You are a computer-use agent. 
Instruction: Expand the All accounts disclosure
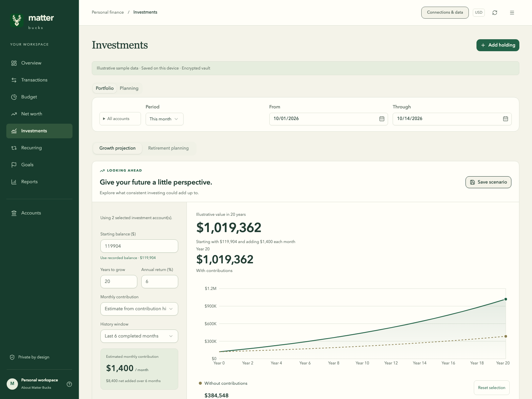click(x=120, y=119)
